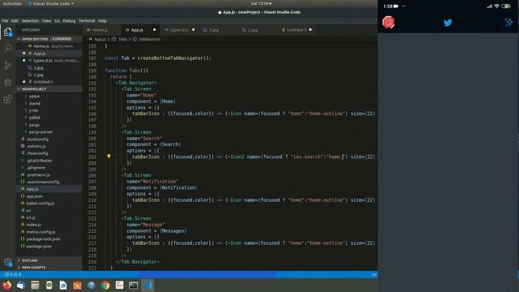Click the unsaved dot on the types.d.ts tab
519x292 pixels.
click(193, 30)
